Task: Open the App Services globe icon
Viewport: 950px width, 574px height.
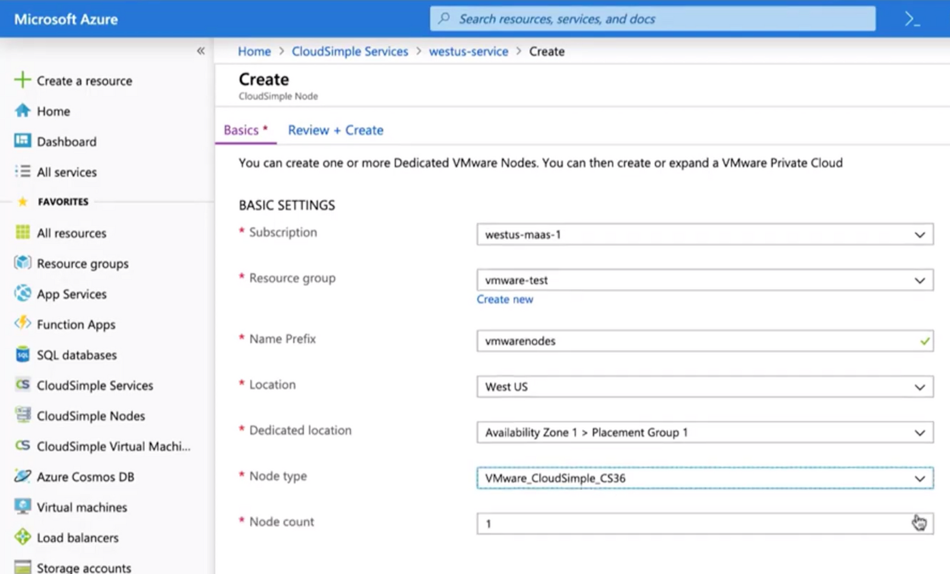Action: (23, 293)
